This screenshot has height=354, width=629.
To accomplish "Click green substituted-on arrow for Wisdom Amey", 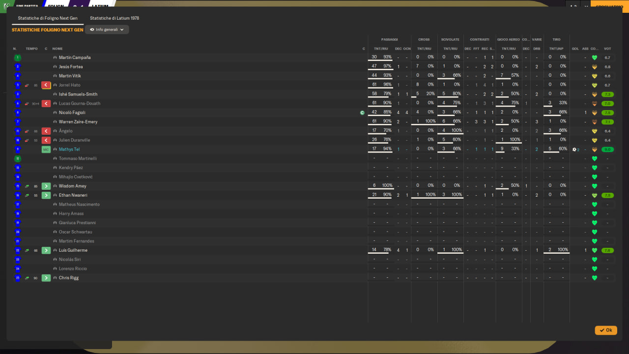I will (x=46, y=186).
